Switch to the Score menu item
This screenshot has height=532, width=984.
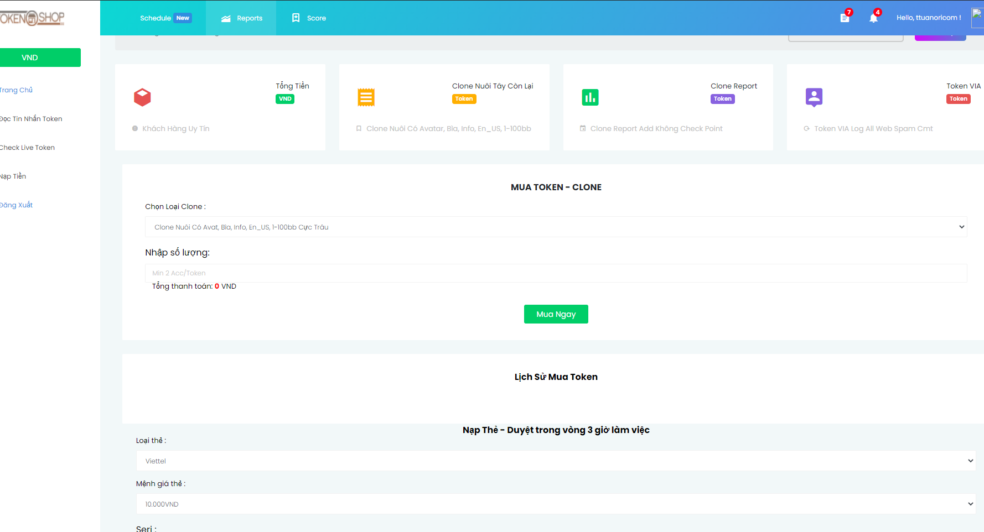click(x=309, y=18)
